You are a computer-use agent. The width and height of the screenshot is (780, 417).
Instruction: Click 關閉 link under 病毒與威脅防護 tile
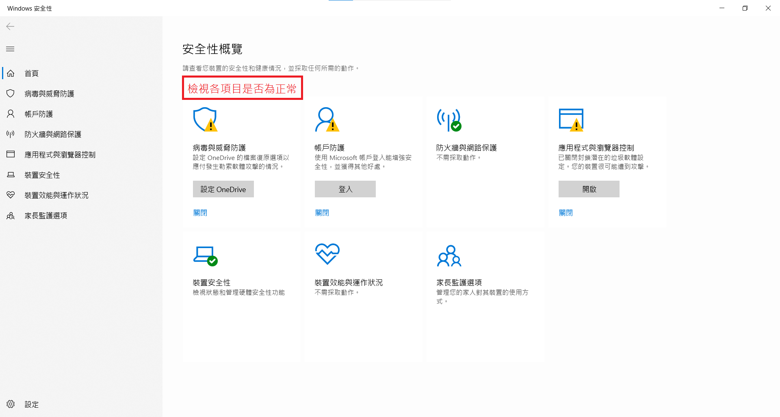pyautogui.click(x=200, y=213)
